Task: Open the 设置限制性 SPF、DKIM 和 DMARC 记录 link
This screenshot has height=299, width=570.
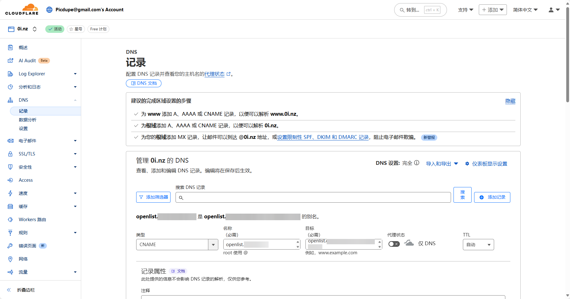Action: pos(323,137)
